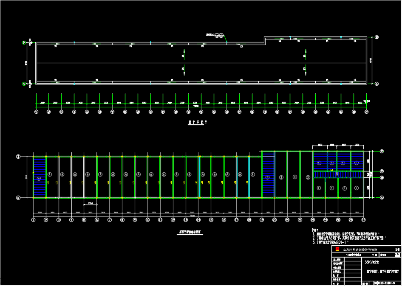402x286 pixels.
Task: Click axis bubble 7 in the roof plan
Action: point(112,112)
